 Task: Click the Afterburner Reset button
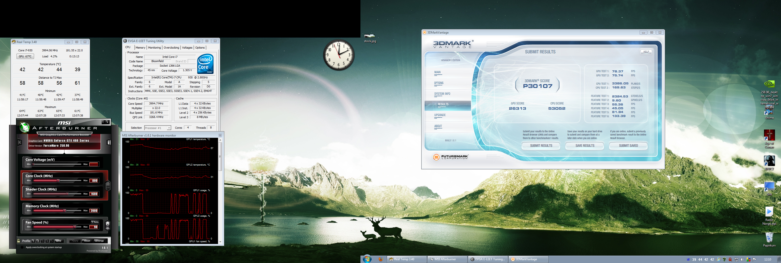(x=87, y=241)
